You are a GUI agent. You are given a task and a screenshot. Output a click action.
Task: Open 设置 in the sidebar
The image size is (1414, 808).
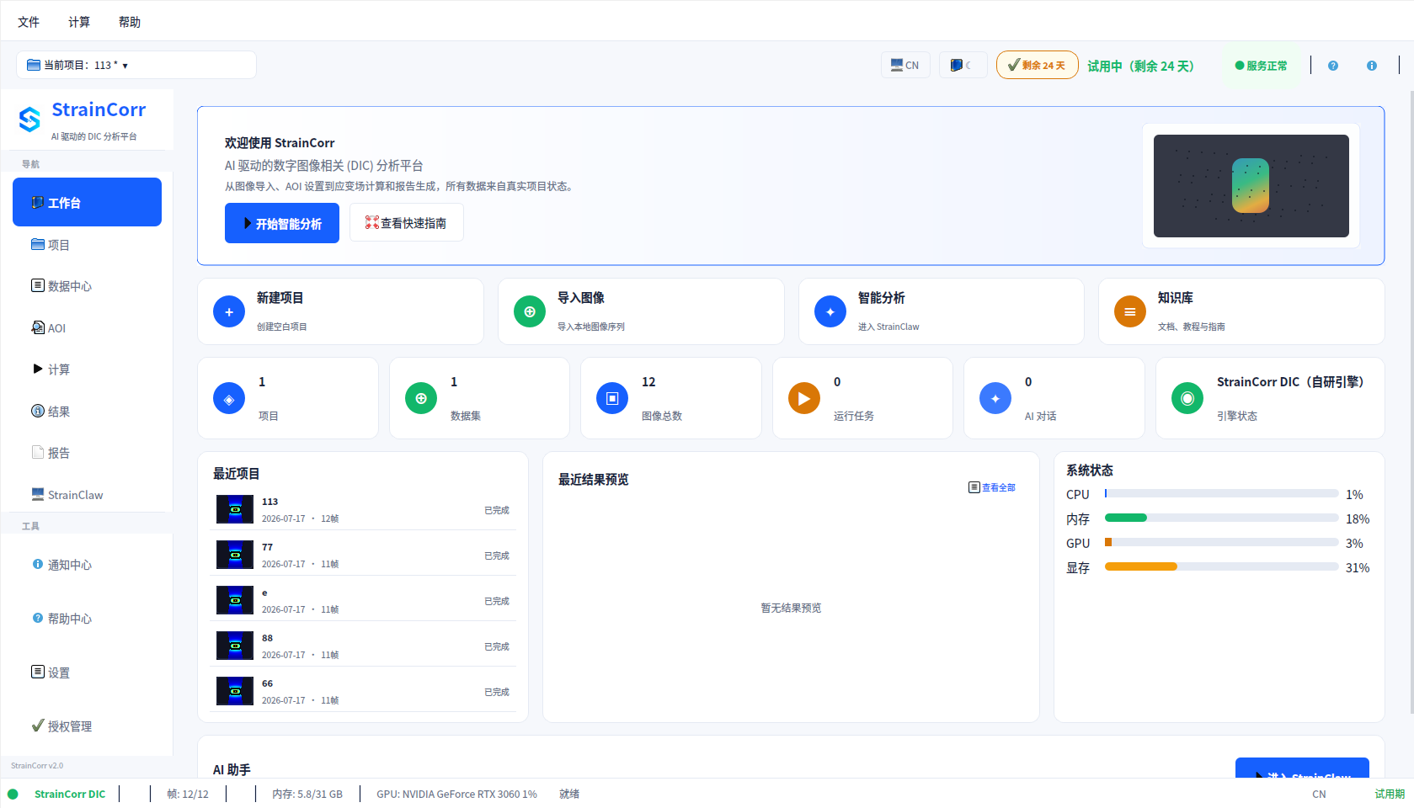(87, 672)
